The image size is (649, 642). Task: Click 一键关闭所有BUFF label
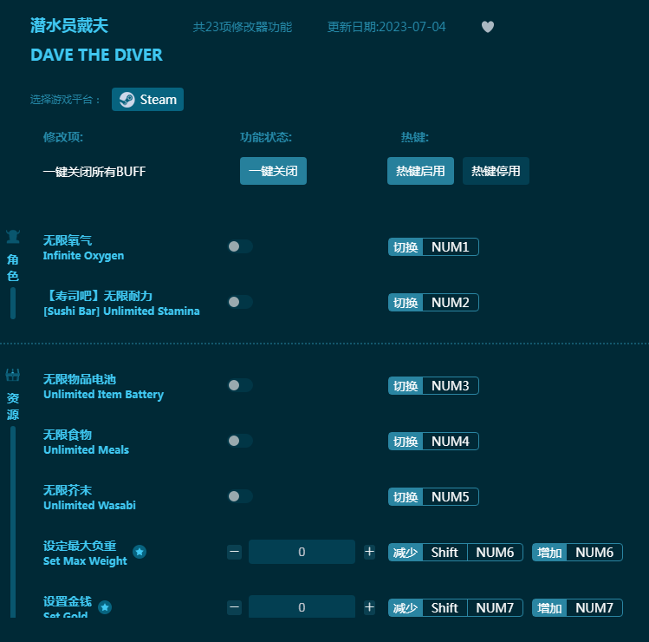pos(94,171)
